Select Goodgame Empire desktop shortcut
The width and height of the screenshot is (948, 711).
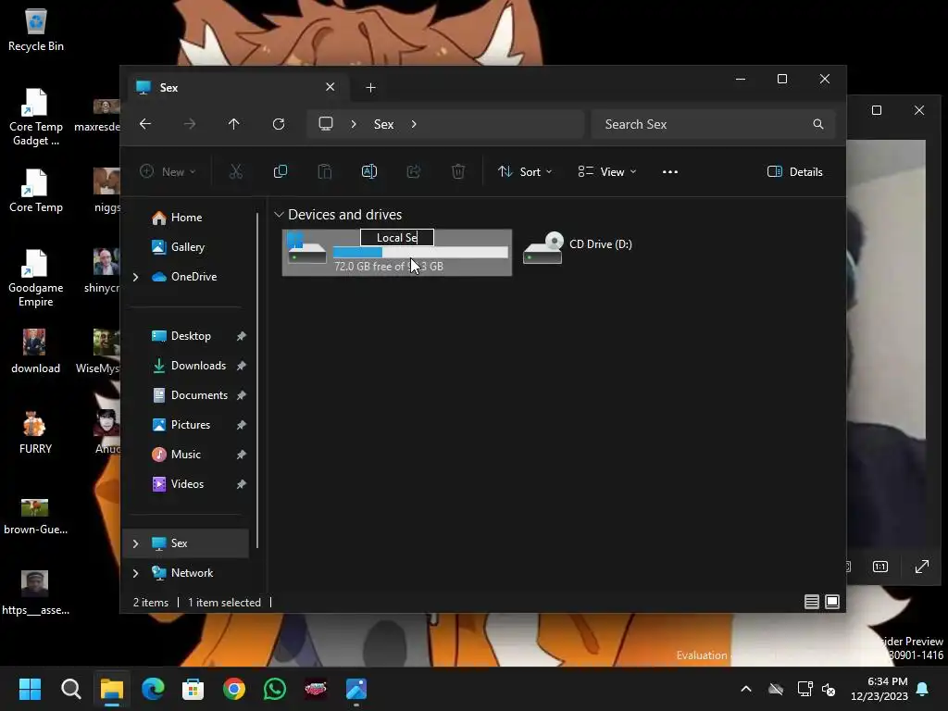point(35,278)
